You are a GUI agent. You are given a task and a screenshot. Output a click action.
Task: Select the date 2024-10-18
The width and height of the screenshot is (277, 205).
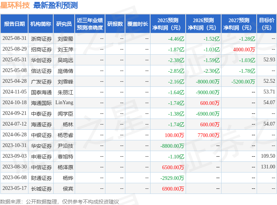pos(14,103)
